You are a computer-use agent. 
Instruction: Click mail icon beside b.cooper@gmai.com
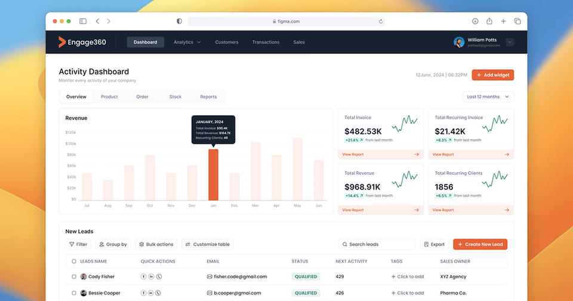pyautogui.click(x=210, y=293)
